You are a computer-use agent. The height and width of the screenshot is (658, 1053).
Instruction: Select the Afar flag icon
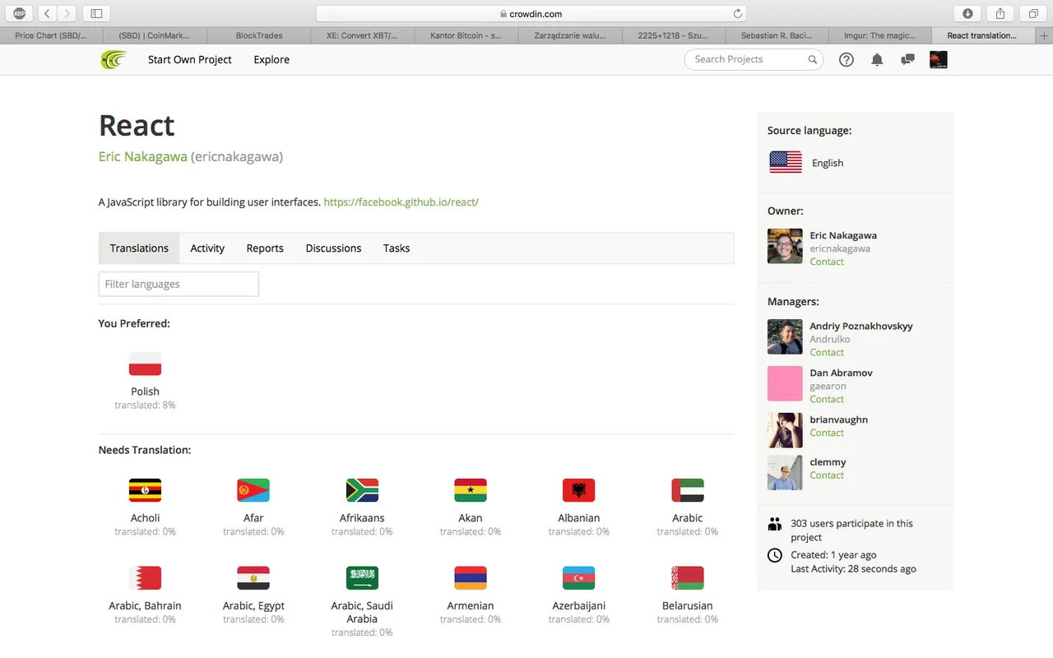[x=253, y=490]
